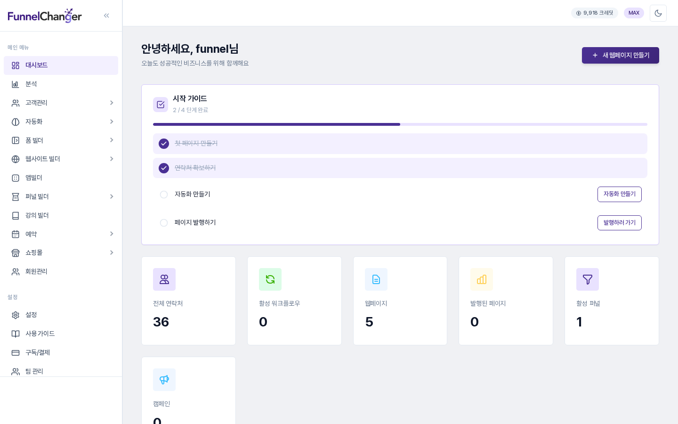678x424 pixels.
Task: Mark 자동화 만들기 step circle
Action: pos(164,195)
